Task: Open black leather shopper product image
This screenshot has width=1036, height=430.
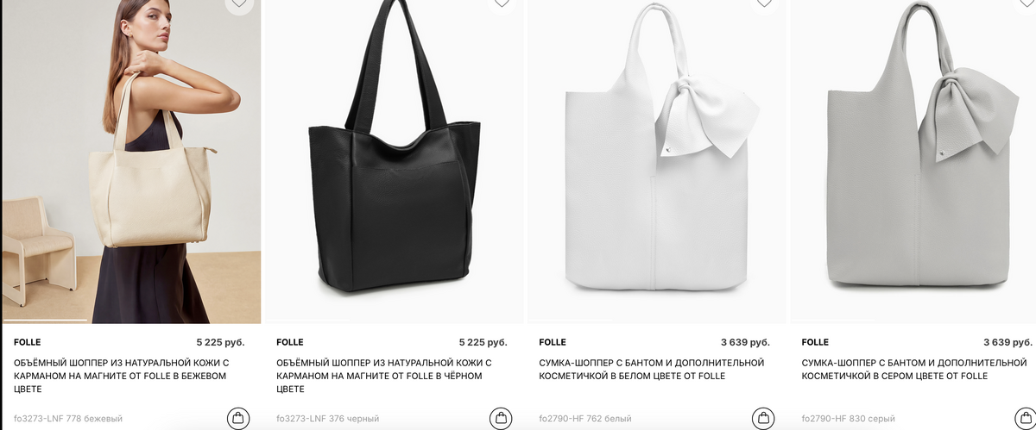Action: 394,161
